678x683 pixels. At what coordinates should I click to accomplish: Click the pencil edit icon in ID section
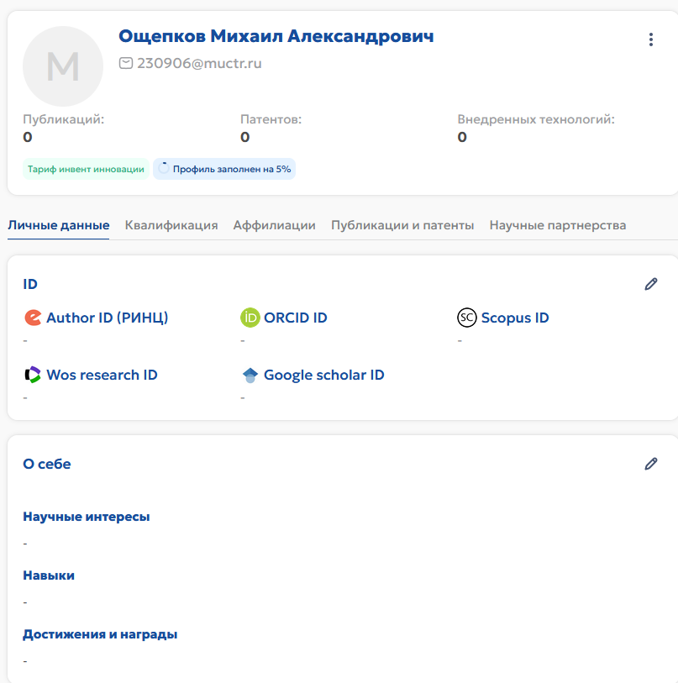tap(650, 284)
